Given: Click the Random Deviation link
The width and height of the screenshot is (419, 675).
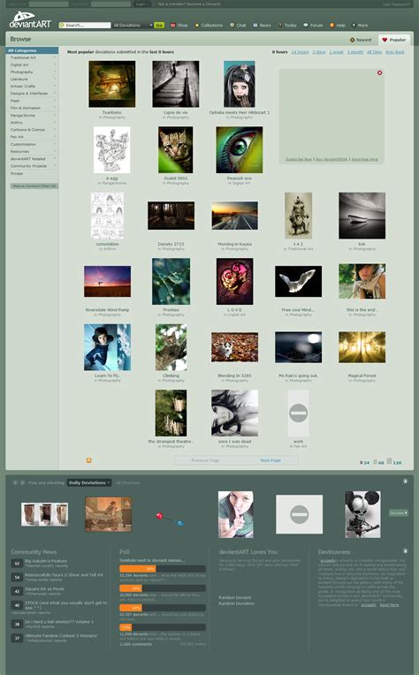Looking at the screenshot, I should click(236, 603).
